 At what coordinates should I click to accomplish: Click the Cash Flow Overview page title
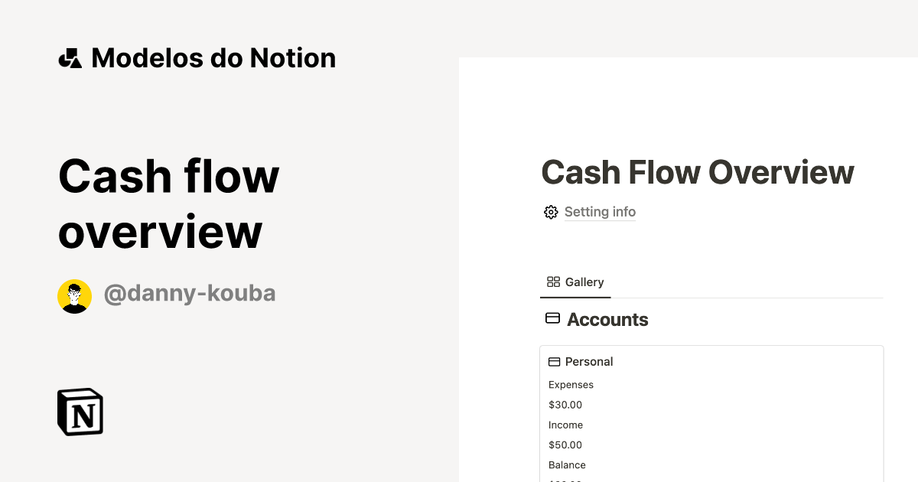click(697, 172)
